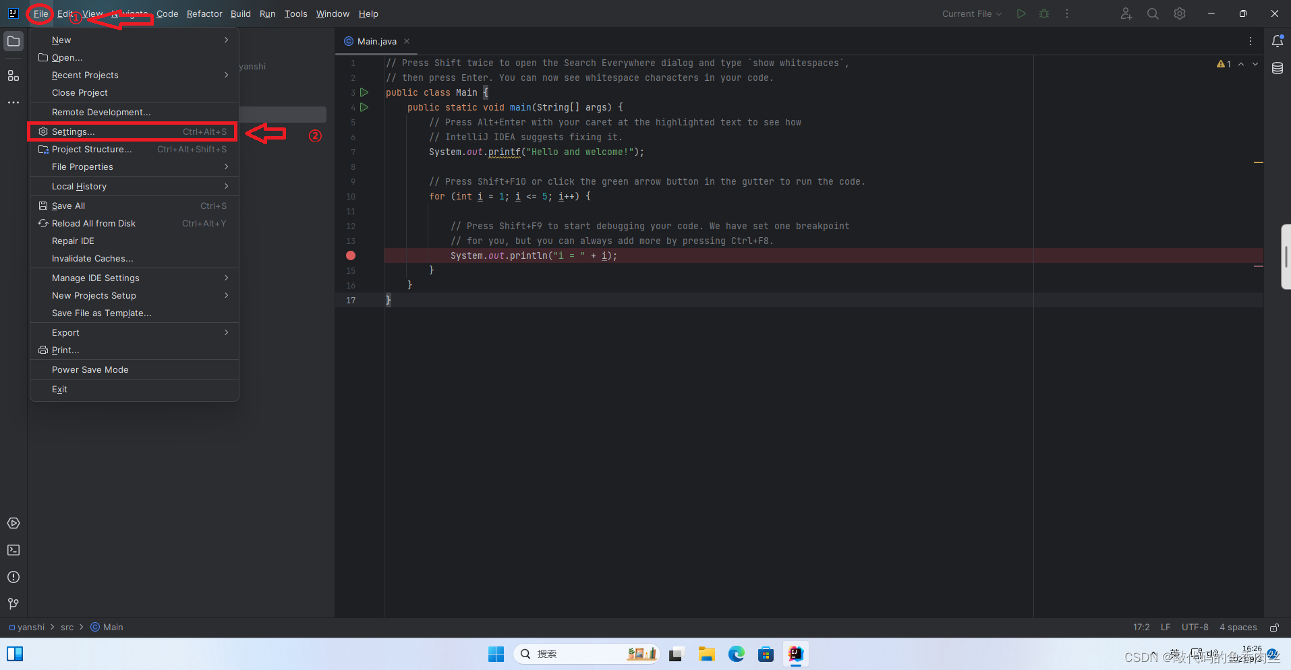Open the Current File run configuration dropdown
This screenshot has width=1291, height=670.
click(x=971, y=13)
